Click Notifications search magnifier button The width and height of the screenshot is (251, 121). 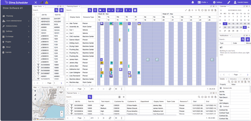243,39
